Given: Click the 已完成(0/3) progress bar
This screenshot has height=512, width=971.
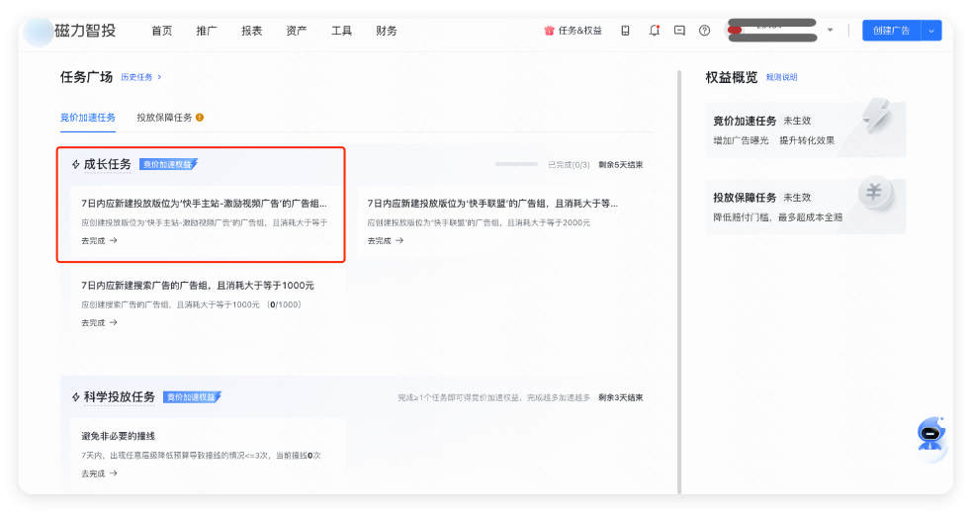Looking at the screenshot, I should [516, 164].
